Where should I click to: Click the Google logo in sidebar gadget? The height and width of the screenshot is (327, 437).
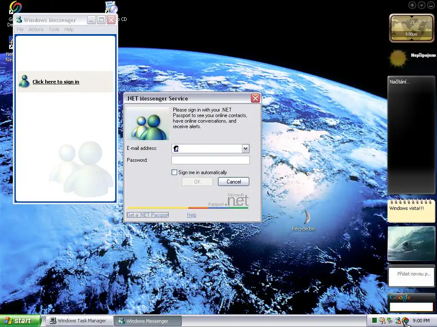[x=400, y=297]
